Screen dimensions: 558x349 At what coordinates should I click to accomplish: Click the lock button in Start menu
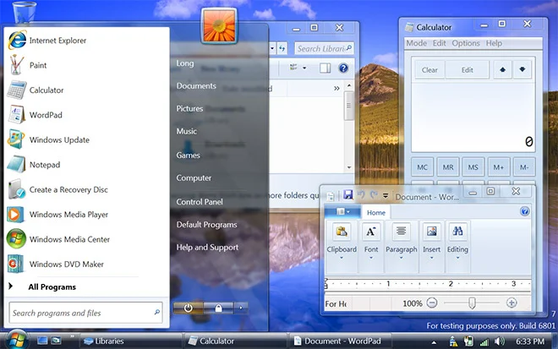(218, 308)
